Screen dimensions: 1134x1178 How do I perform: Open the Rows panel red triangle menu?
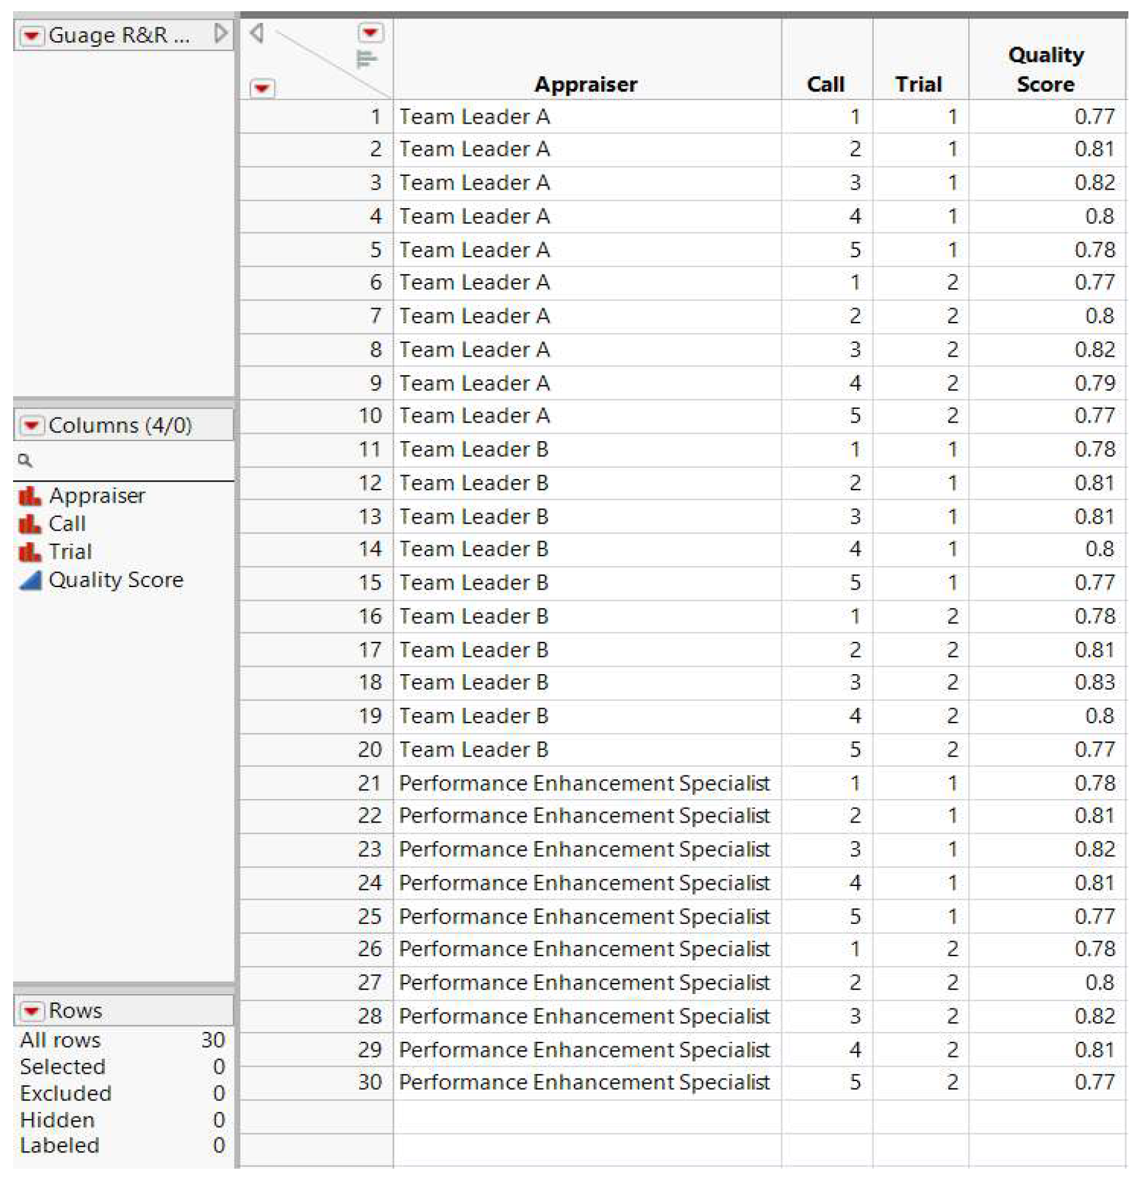(x=31, y=1010)
